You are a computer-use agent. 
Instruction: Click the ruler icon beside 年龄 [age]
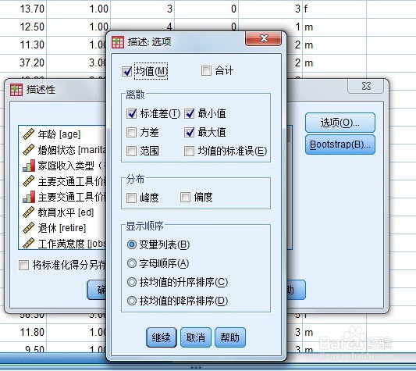(x=29, y=134)
